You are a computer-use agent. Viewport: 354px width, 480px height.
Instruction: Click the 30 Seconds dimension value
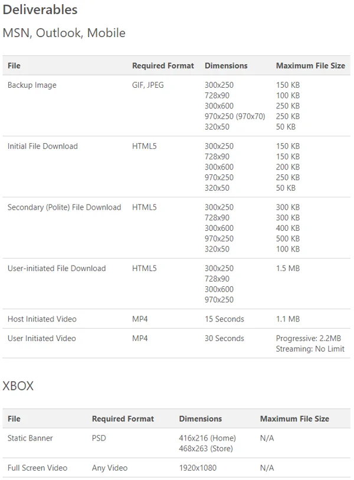click(x=224, y=339)
